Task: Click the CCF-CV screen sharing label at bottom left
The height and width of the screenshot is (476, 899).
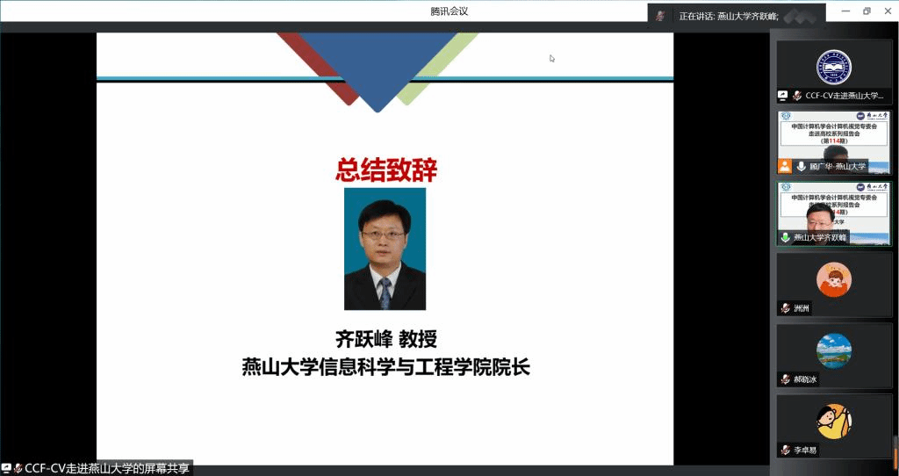Action: (105, 469)
